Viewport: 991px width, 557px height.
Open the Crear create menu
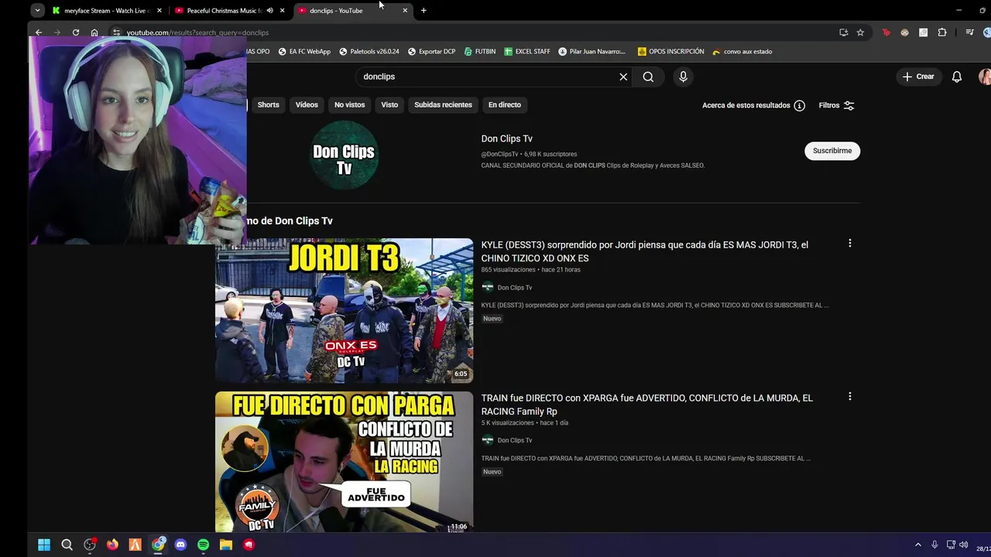tap(918, 77)
